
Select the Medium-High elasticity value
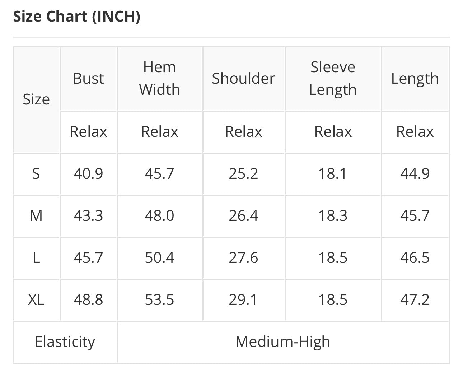point(283,341)
